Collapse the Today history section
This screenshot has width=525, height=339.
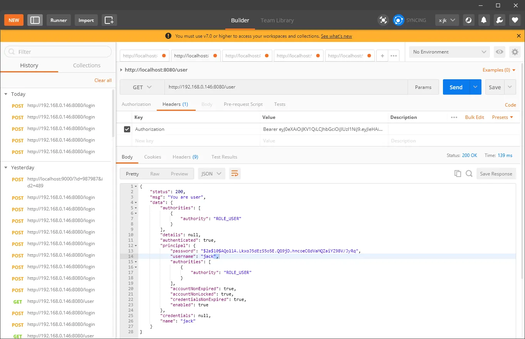(6, 94)
